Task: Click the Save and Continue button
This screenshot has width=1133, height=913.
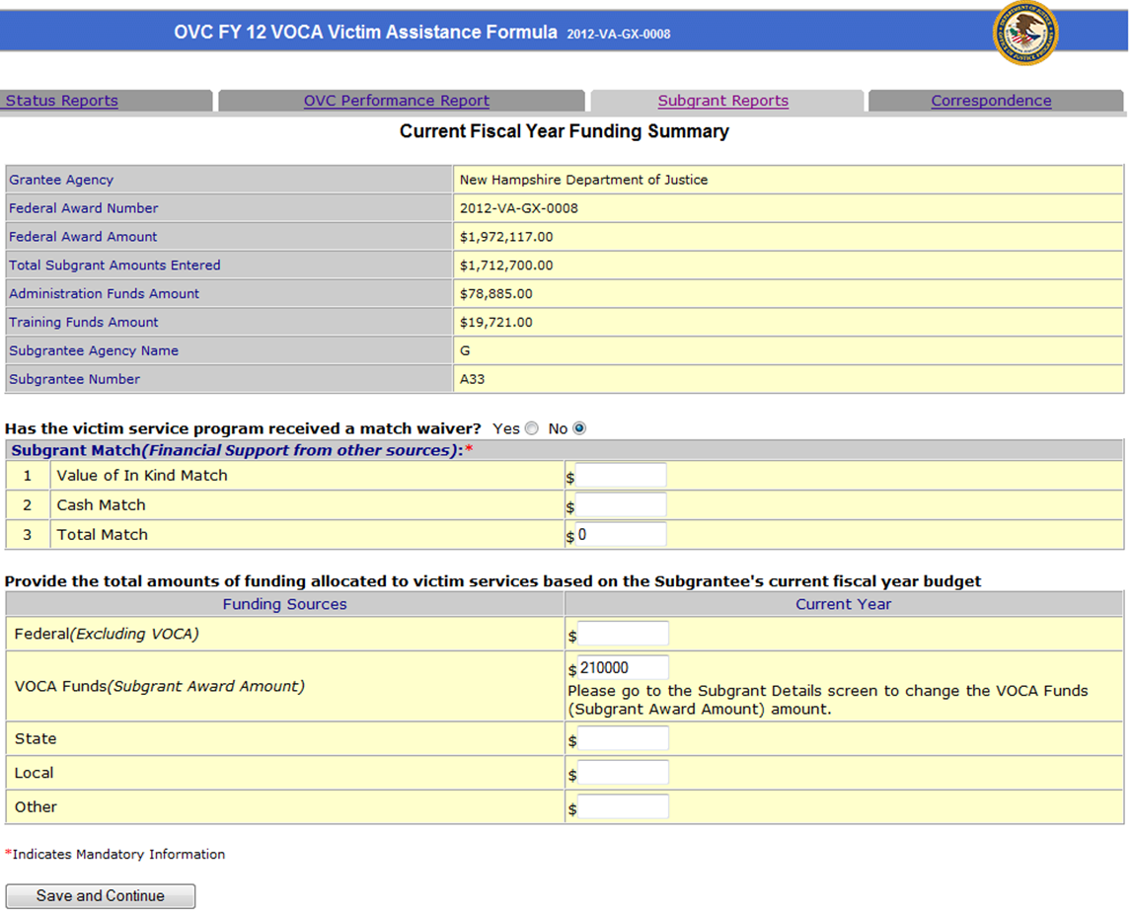Action: (101, 895)
